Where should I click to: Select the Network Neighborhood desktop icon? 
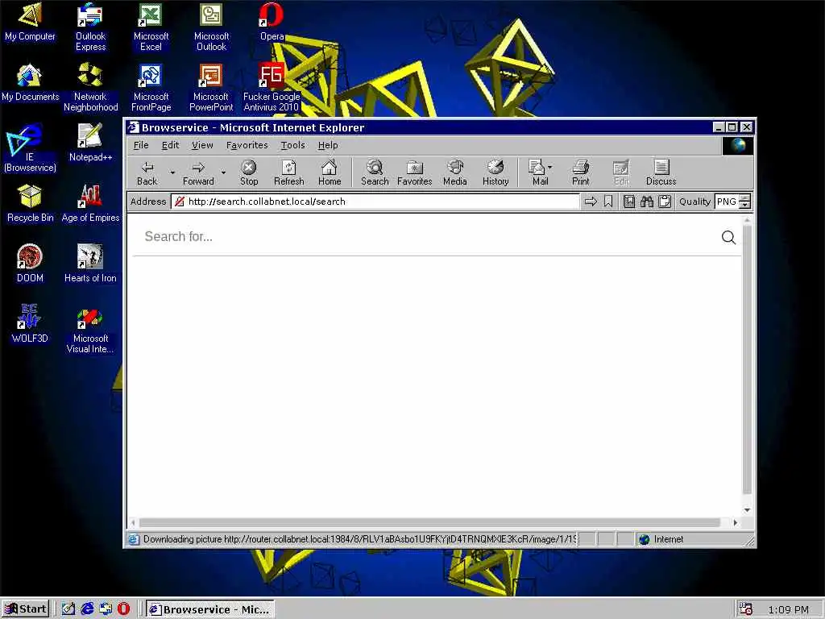(x=90, y=87)
